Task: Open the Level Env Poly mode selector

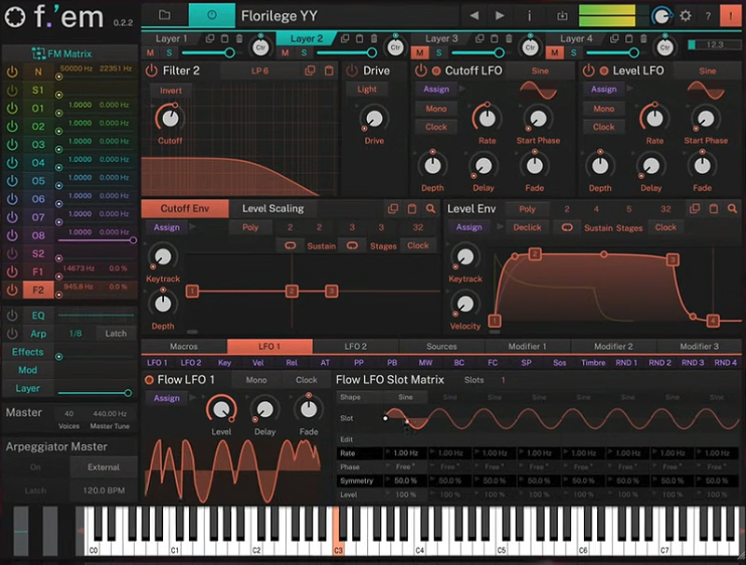Action: (x=527, y=209)
